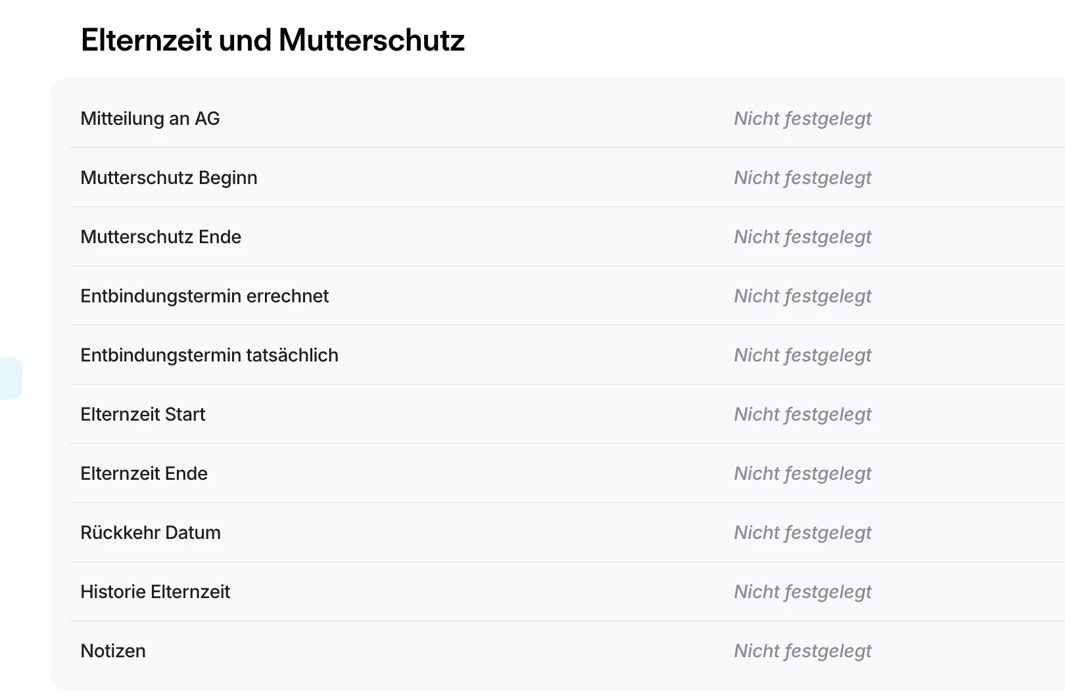The image size is (1065, 698).
Task: Click the 'Elternzeit Start' row label
Action: [x=143, y=415]
